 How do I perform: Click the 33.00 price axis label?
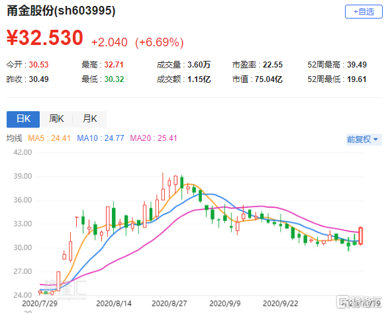tap(23, 224)
